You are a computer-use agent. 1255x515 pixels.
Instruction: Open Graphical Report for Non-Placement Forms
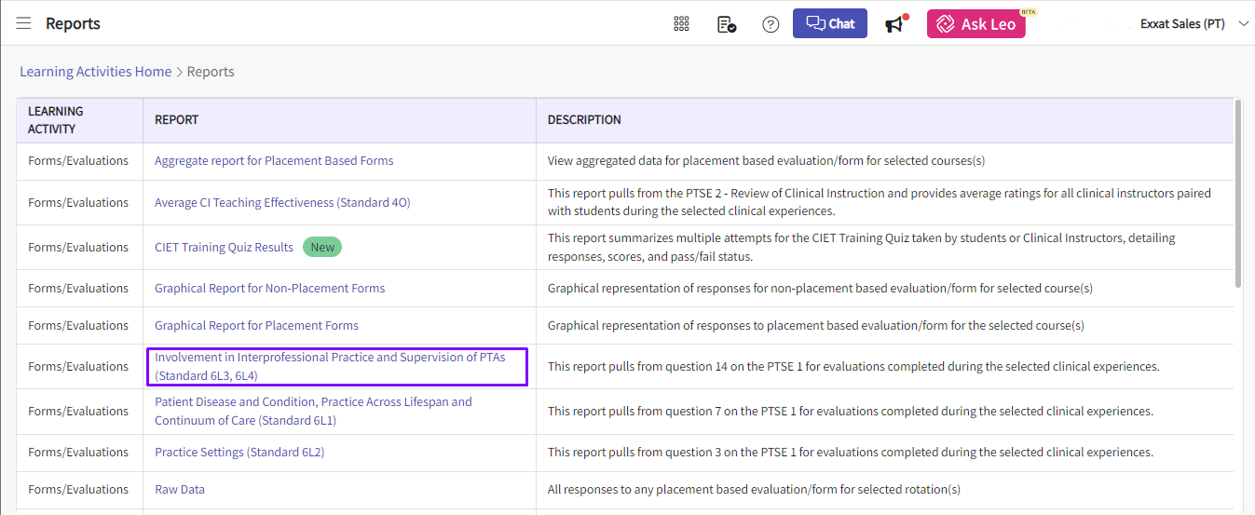click(269, 288)
